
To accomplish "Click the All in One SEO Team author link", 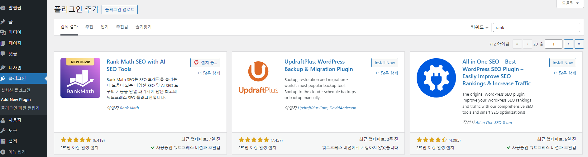I will (494, 122).
